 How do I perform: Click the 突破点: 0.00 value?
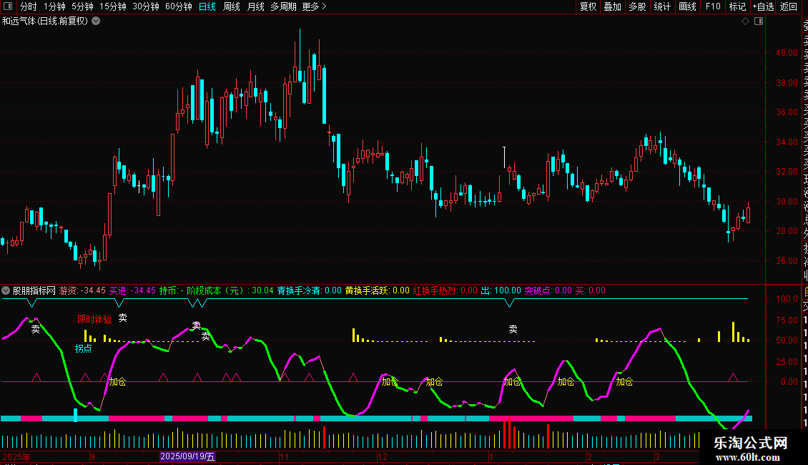point(548,290)
